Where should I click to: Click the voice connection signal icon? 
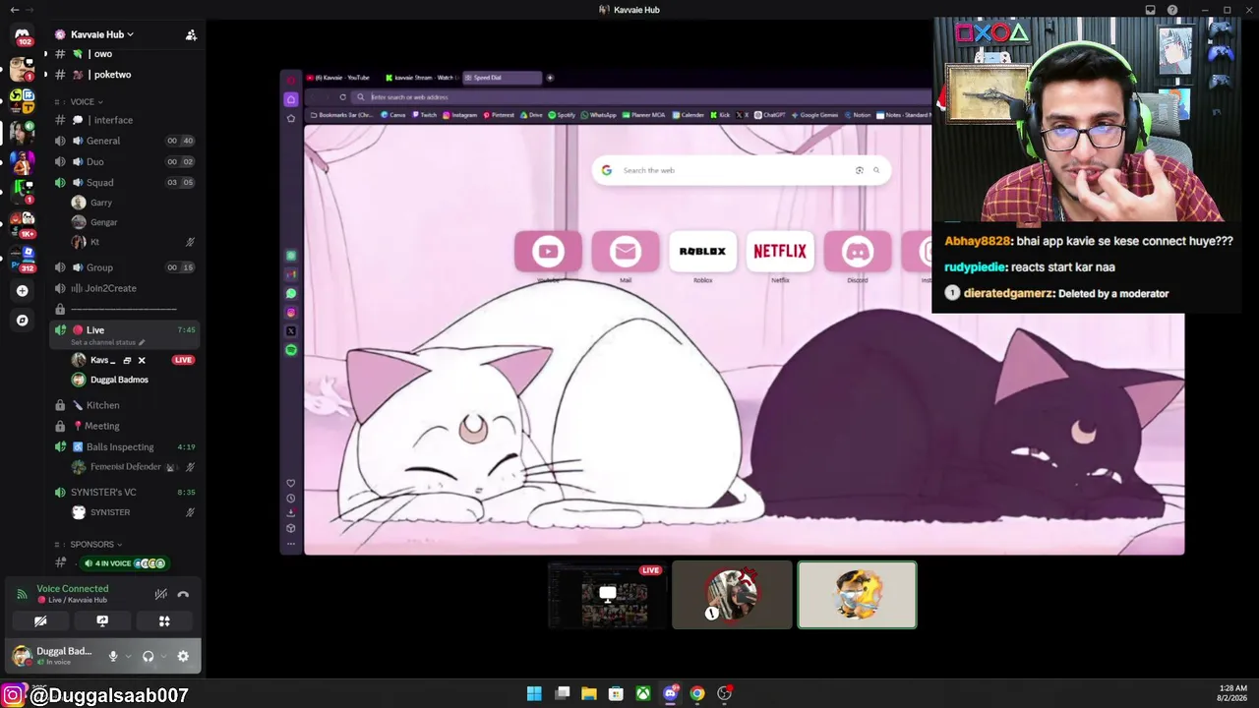click(x=22, y=594)
